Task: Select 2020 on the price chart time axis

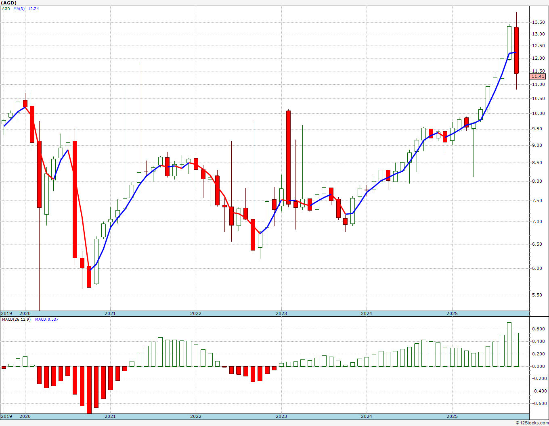Action: click(25, 313)
